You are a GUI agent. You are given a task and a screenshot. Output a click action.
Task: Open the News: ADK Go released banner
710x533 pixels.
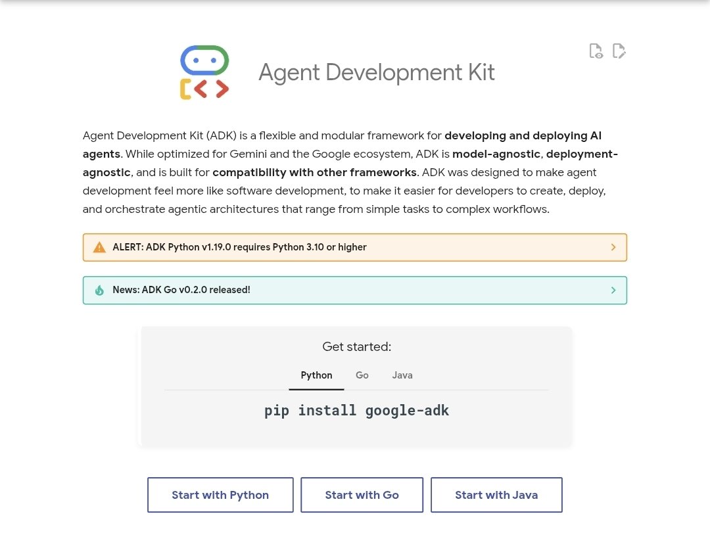point(355,290)
